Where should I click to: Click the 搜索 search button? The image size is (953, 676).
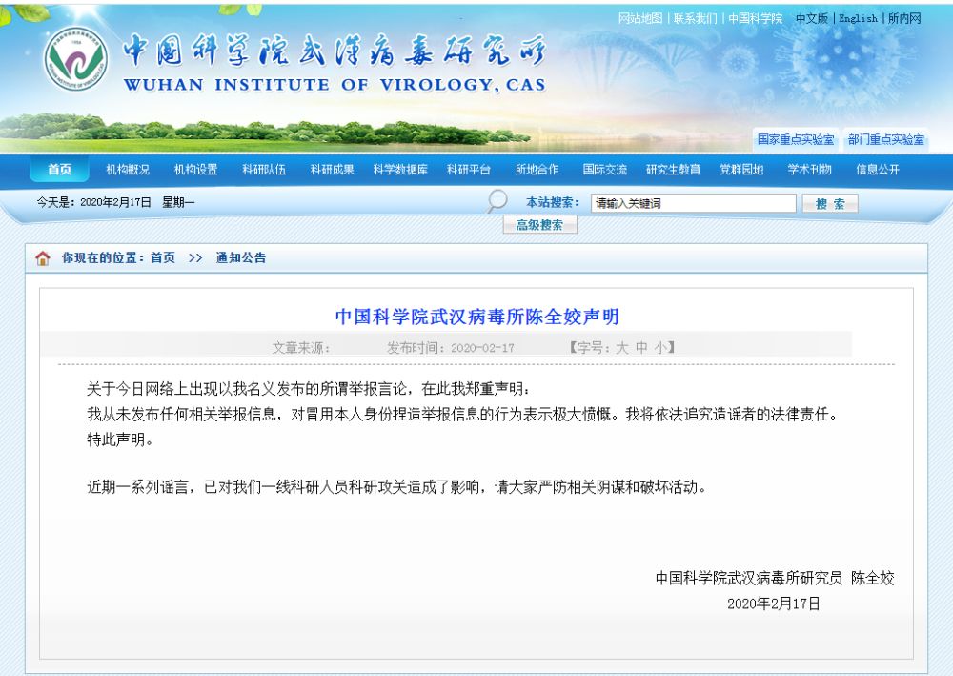pos(830,204)
